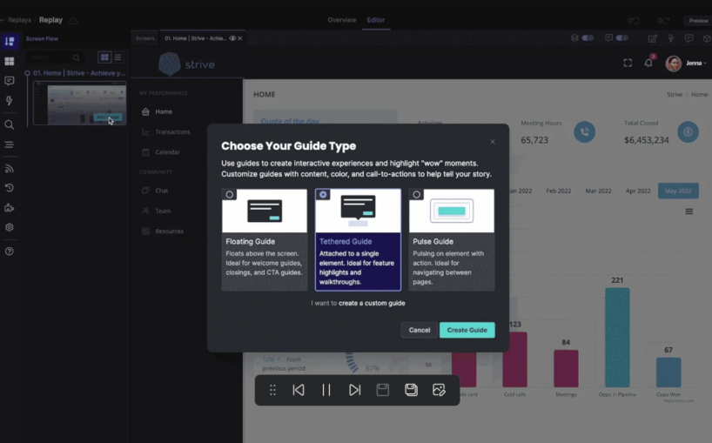712x443 pixels.
Task: Open the help question mark icon
Action: [x=9, y=252]
